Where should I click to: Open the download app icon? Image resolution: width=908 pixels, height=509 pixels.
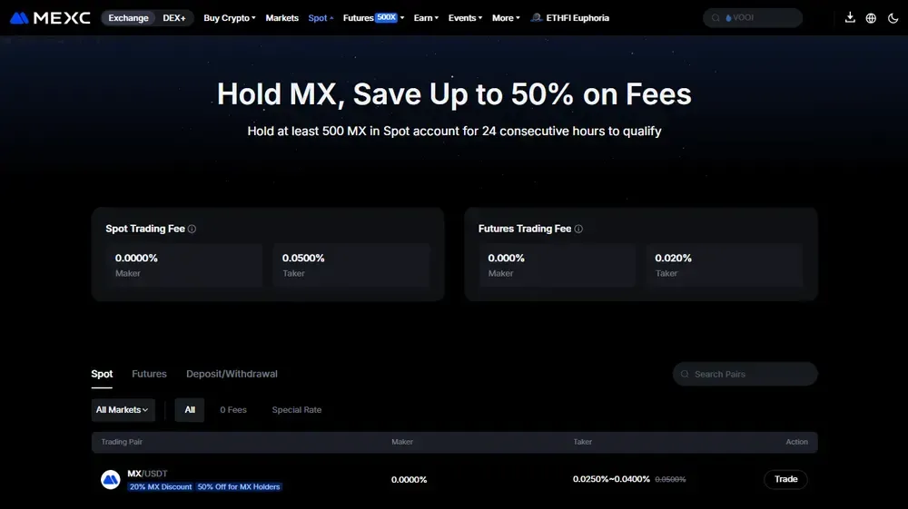tap(850, 17)
